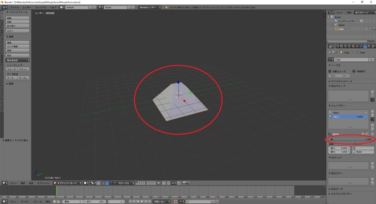Open the Material properties tab icon
376x204 pixels.
click(x=369, y=46)
